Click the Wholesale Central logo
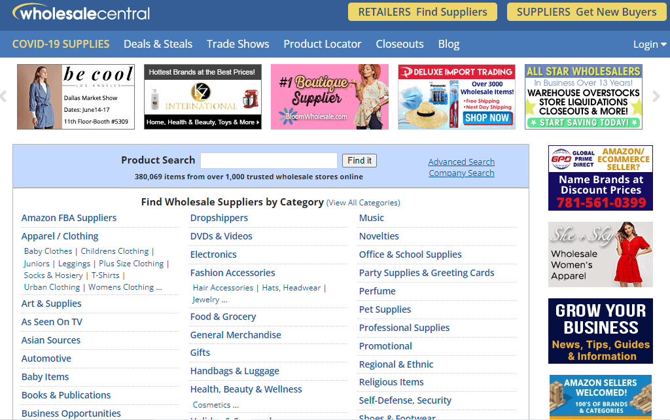The image size is (670, 420). (81, 13)
